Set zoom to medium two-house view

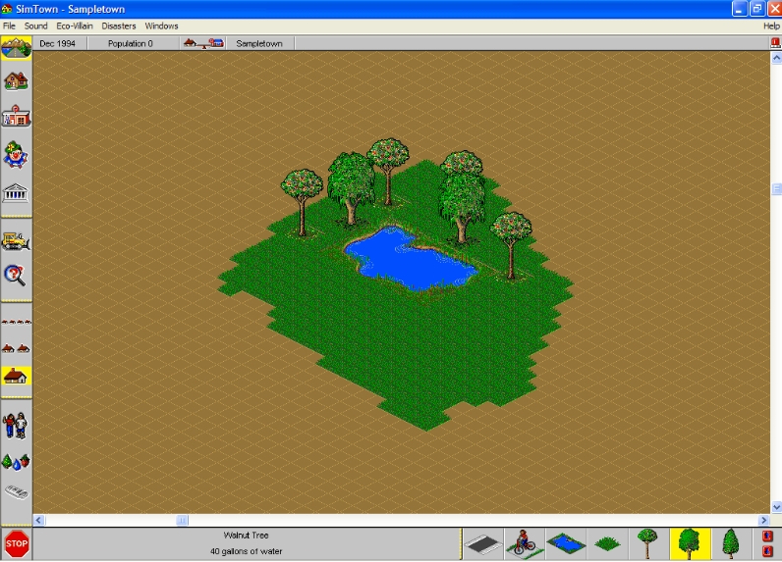pyautogui.click(x=16, y=348)
